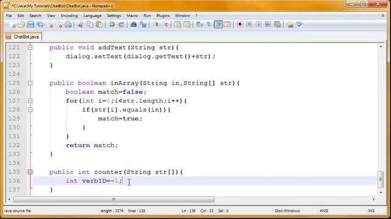
Task: Cut selection using the scissors icon
Action: tap(81, 24)
